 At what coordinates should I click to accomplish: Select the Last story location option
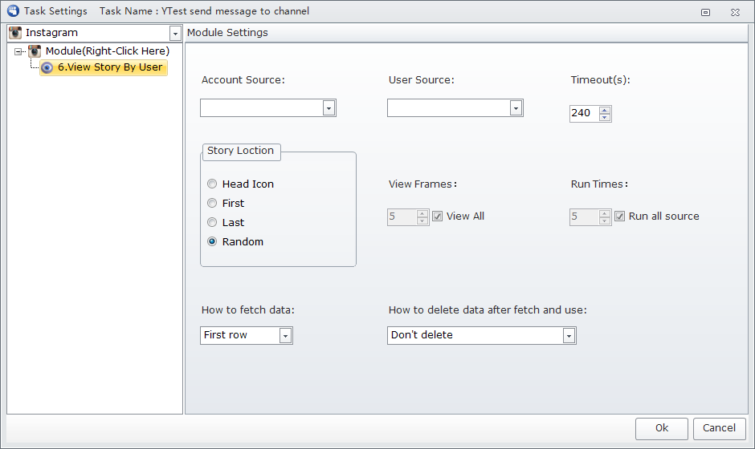point(212,222)
